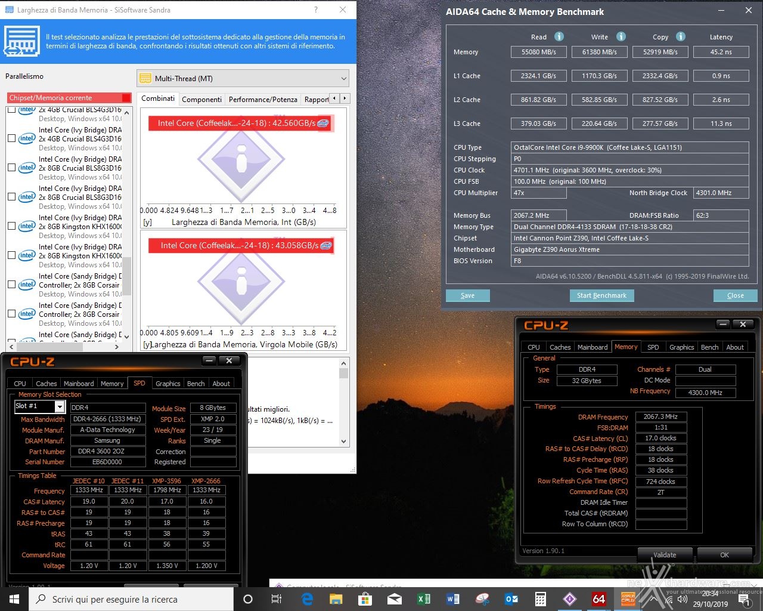
Task: Open Task View from the taskbar
Action: [277, 599]
